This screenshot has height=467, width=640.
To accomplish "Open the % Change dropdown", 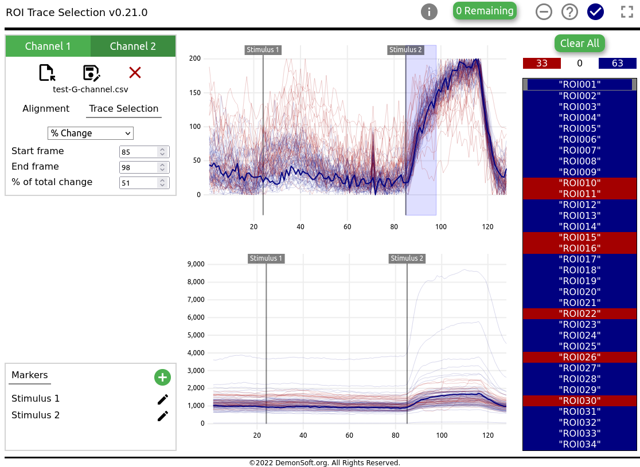I will (90, 134).
